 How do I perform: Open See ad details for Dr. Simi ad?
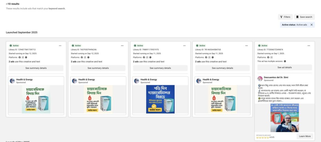click(285, 68)
